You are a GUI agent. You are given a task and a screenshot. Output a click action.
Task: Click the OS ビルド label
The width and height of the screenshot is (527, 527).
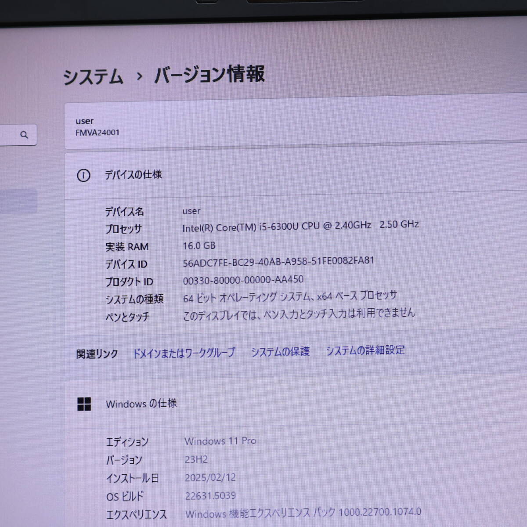[125, 497]
